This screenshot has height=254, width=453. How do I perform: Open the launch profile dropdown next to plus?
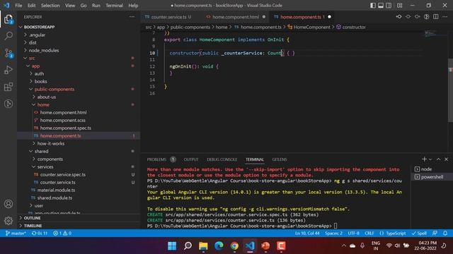point(430,159)
